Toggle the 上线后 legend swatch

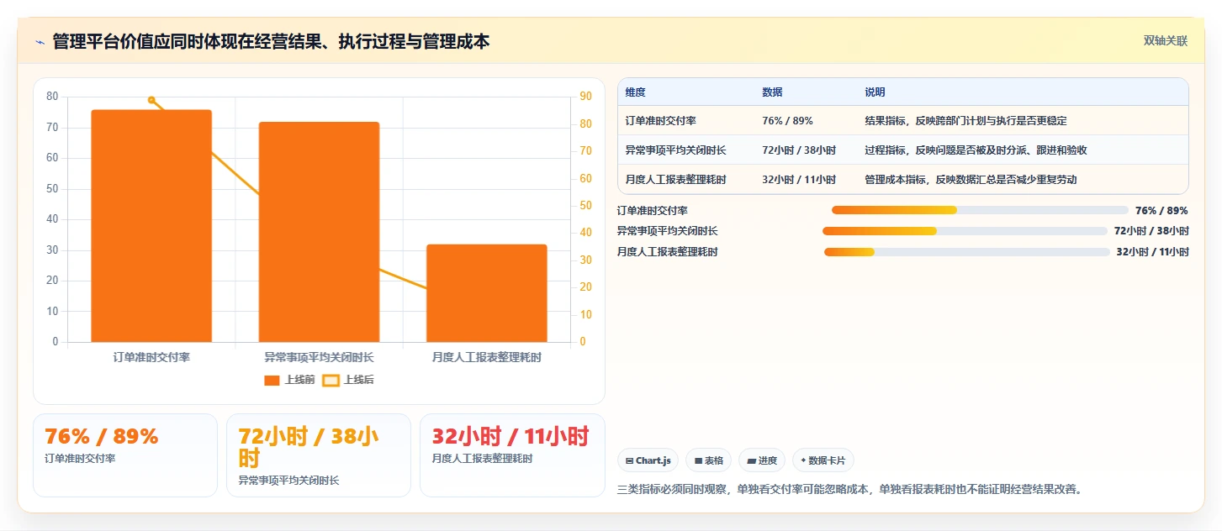331,381
